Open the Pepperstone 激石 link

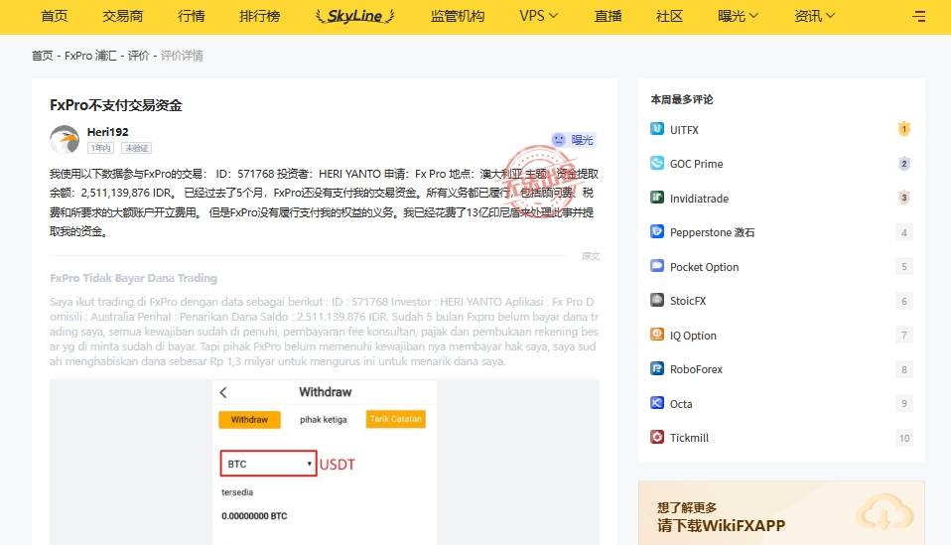click(x=712, y=232)
